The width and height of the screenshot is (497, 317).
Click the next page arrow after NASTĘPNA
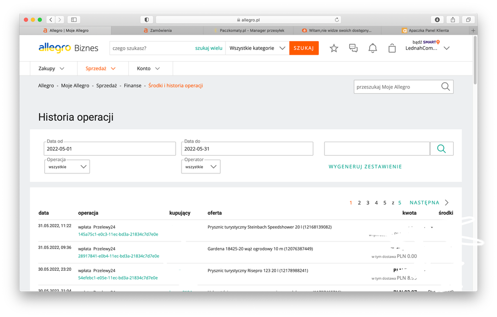pyautogui.click(x=447, y=203)
